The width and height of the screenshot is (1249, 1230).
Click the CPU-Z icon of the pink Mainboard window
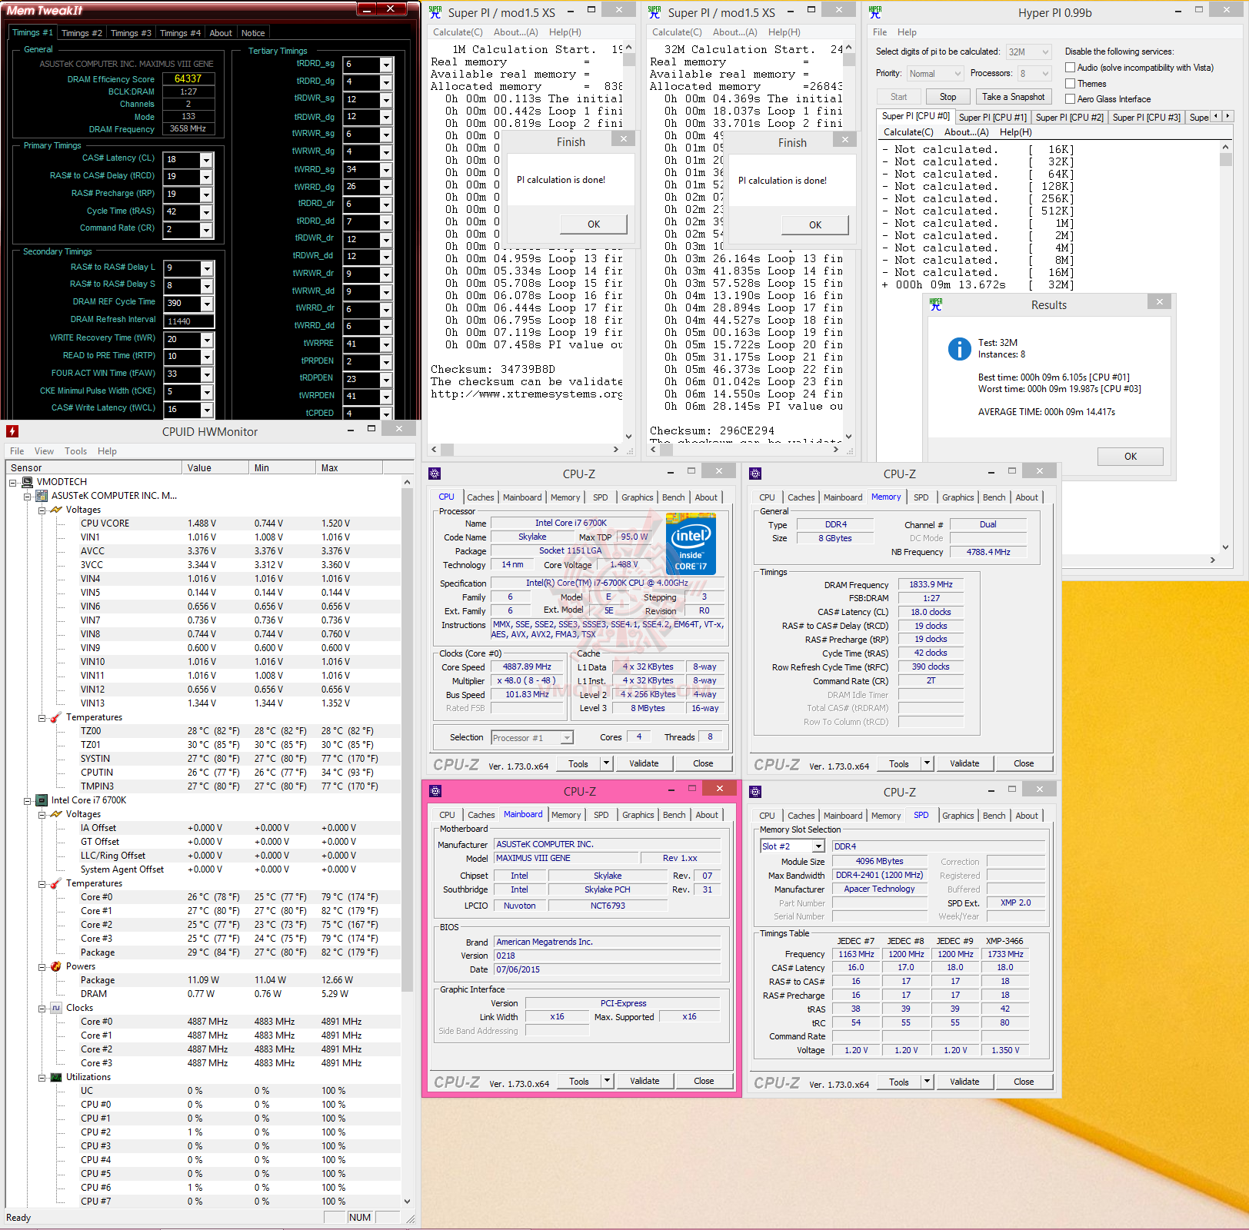[x=435, y=791]
